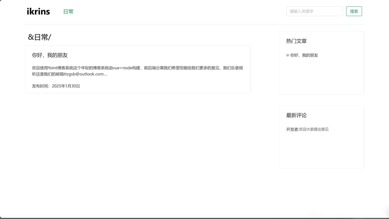The image size is (389, 219).
Task: Open the 日常 category from the top bar
Action: pyautogui.click(x=68, y=12)
